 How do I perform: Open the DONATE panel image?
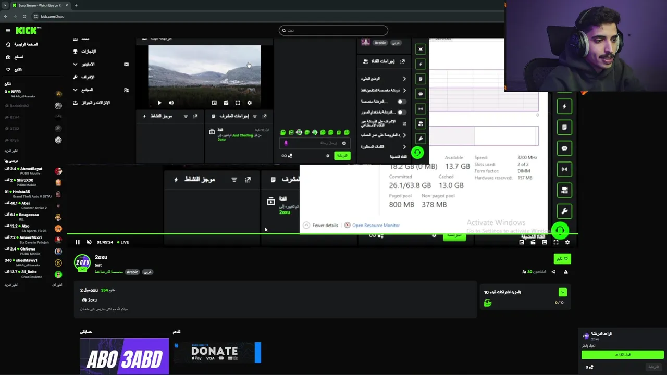(217, 353)
